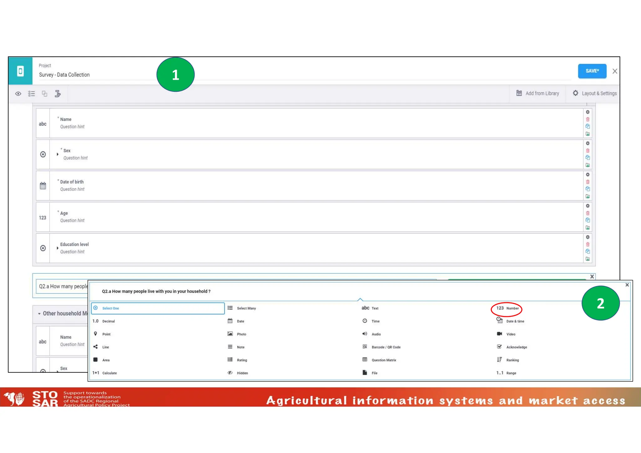Image resolution: width=641 pixels, height=453 pixels.
Task: Expand the Sex question options
Action: click(58, 154)
